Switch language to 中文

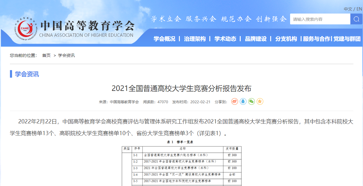[348, 9]
